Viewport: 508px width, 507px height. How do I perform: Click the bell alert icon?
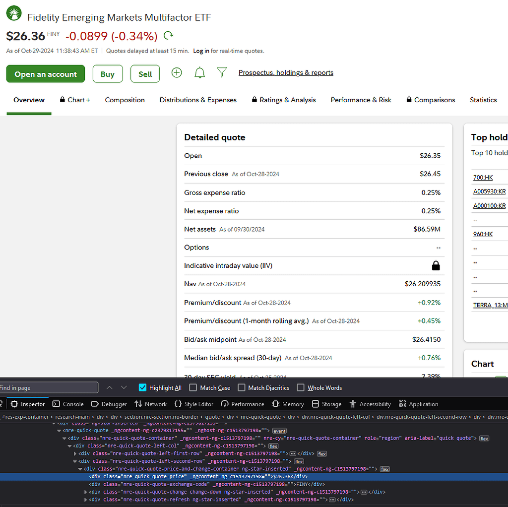pos(199,73)
